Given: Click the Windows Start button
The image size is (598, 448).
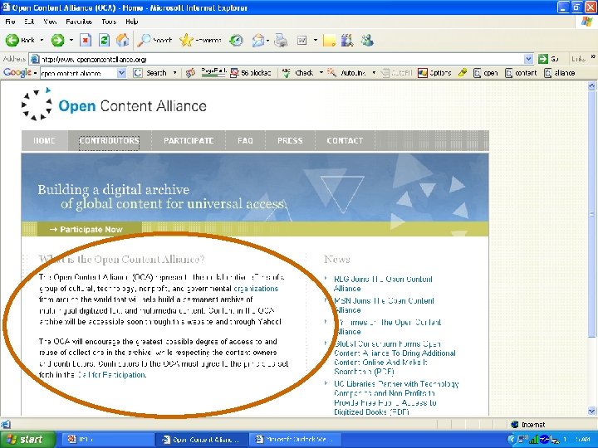Looking at the screenshot, I should click(27, 440).
